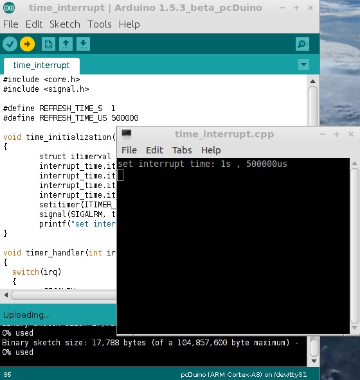Click the 'REFRESH_TIME_US 500000' define line

point(71,117)
